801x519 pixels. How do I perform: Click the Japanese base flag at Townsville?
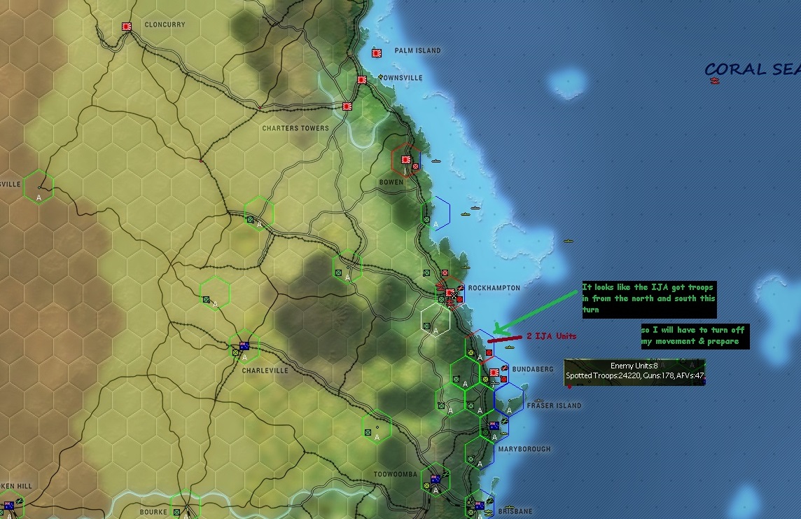point(362,80)
